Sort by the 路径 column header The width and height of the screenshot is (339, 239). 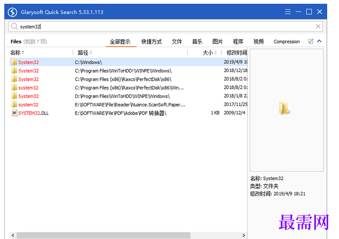pos(85,53)
